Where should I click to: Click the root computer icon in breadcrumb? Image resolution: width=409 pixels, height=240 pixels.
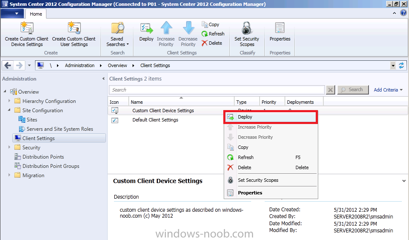pyautogui.click(x=41, y=65)
